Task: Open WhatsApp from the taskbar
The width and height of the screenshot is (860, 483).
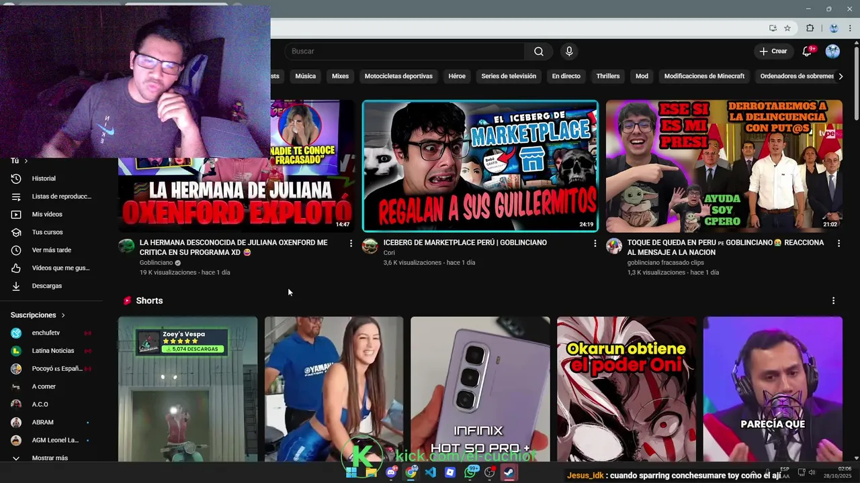Action: tap(470, 472)
